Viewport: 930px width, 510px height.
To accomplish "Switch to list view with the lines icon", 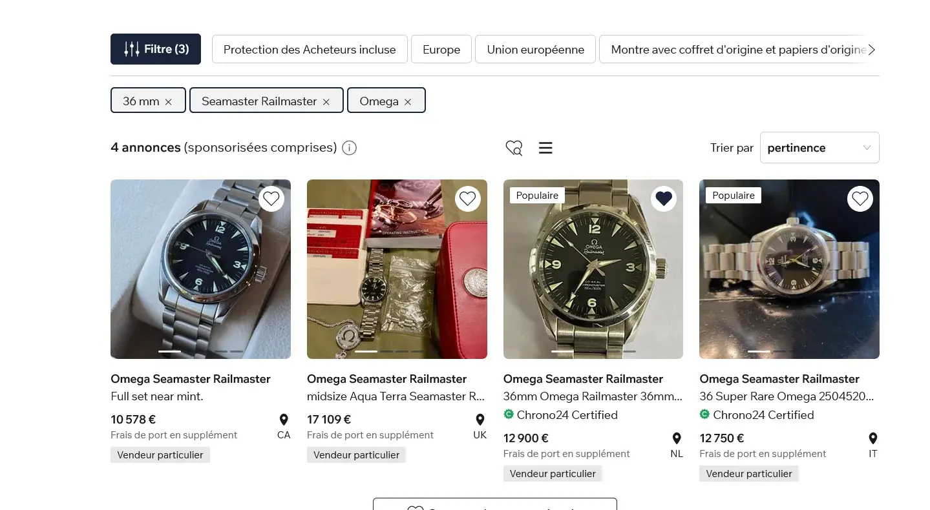I will click(545, 148).
